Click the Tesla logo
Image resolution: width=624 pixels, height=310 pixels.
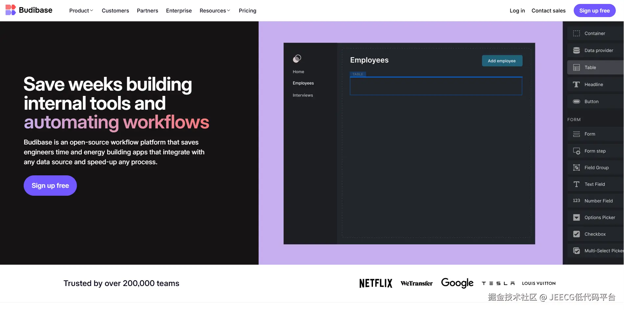498,283
